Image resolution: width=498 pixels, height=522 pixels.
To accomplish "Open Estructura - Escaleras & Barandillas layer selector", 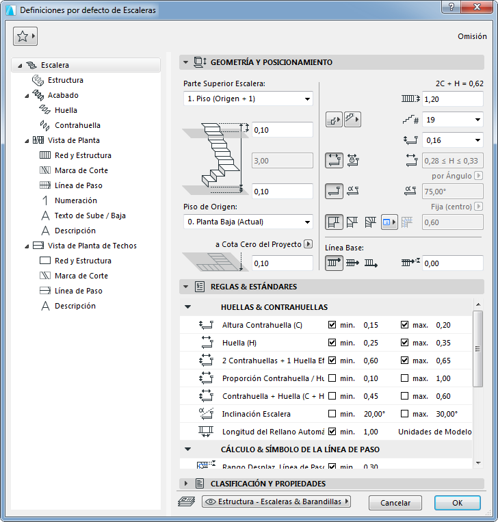I will coord(276,501).
